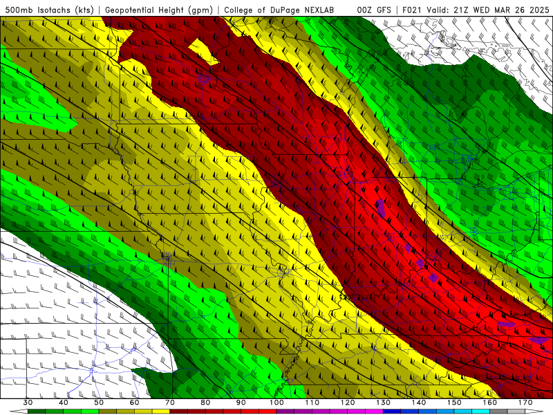
Task: Click the '140' color bar label
Action: tap(419, 403)
